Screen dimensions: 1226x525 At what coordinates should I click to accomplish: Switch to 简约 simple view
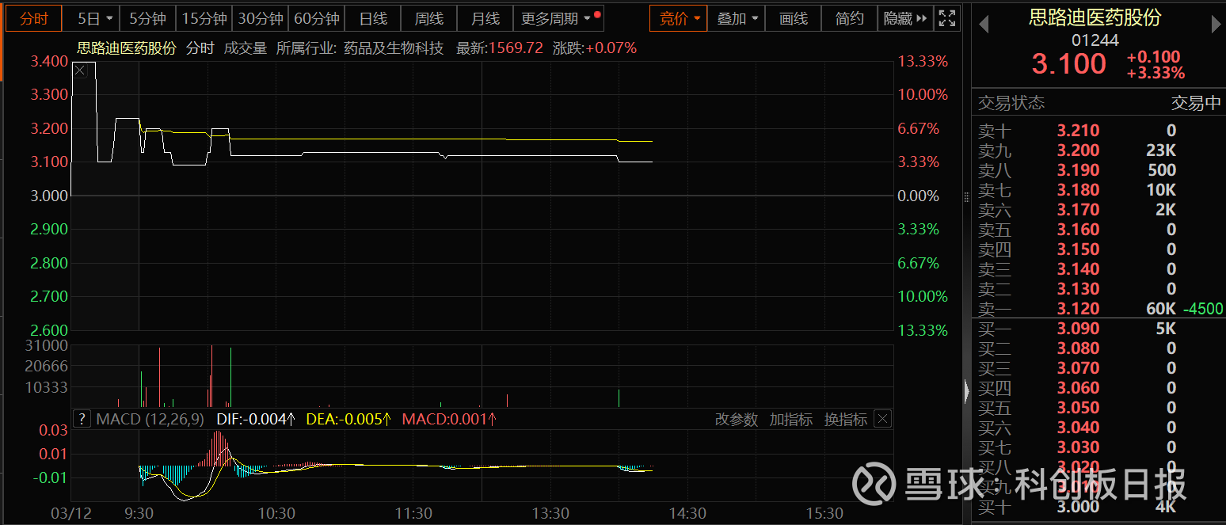tap(850, 18)
